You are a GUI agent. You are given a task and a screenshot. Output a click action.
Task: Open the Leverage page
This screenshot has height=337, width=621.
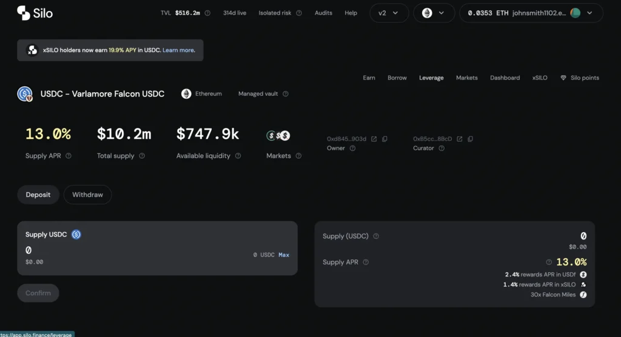pos(431,78)
